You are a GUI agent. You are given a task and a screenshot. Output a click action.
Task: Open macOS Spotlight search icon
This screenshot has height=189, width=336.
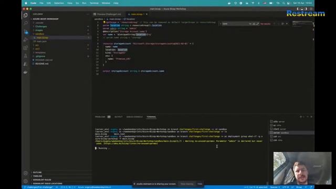point(283,3)
